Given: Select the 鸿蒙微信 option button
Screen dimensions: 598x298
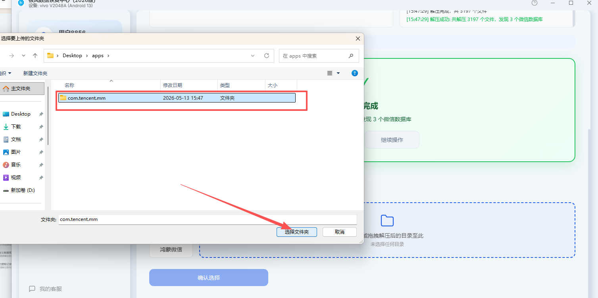Looking at the screenshot, I should (171, 250).
